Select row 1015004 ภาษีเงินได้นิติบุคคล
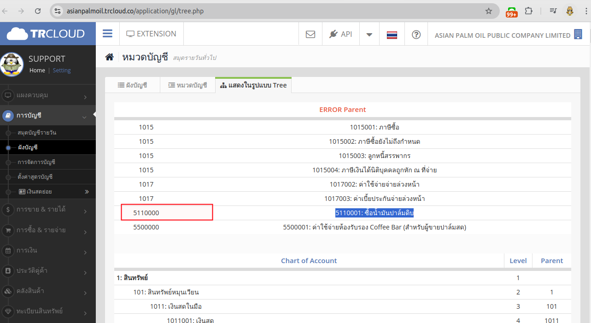591x323 pixels. pyautogui.click(x=343, y=170)
